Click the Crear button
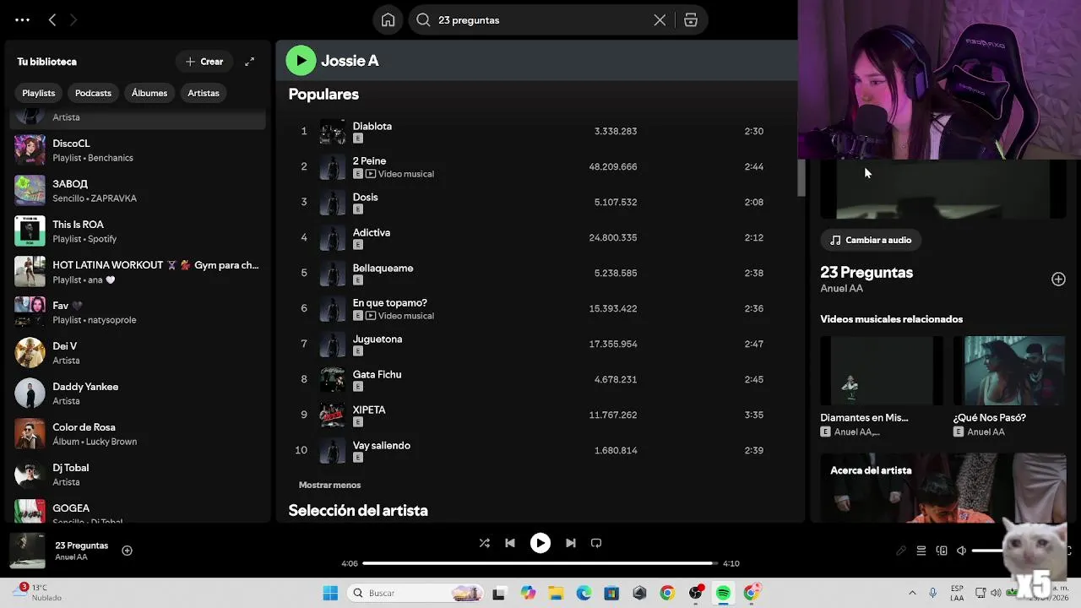This screenshot has height=608, width=1081. pyautogui.click(x=204, y=62)
